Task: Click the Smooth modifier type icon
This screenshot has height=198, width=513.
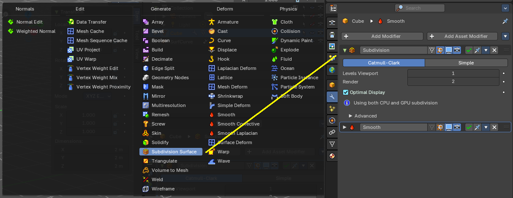Action: (352, 127)
